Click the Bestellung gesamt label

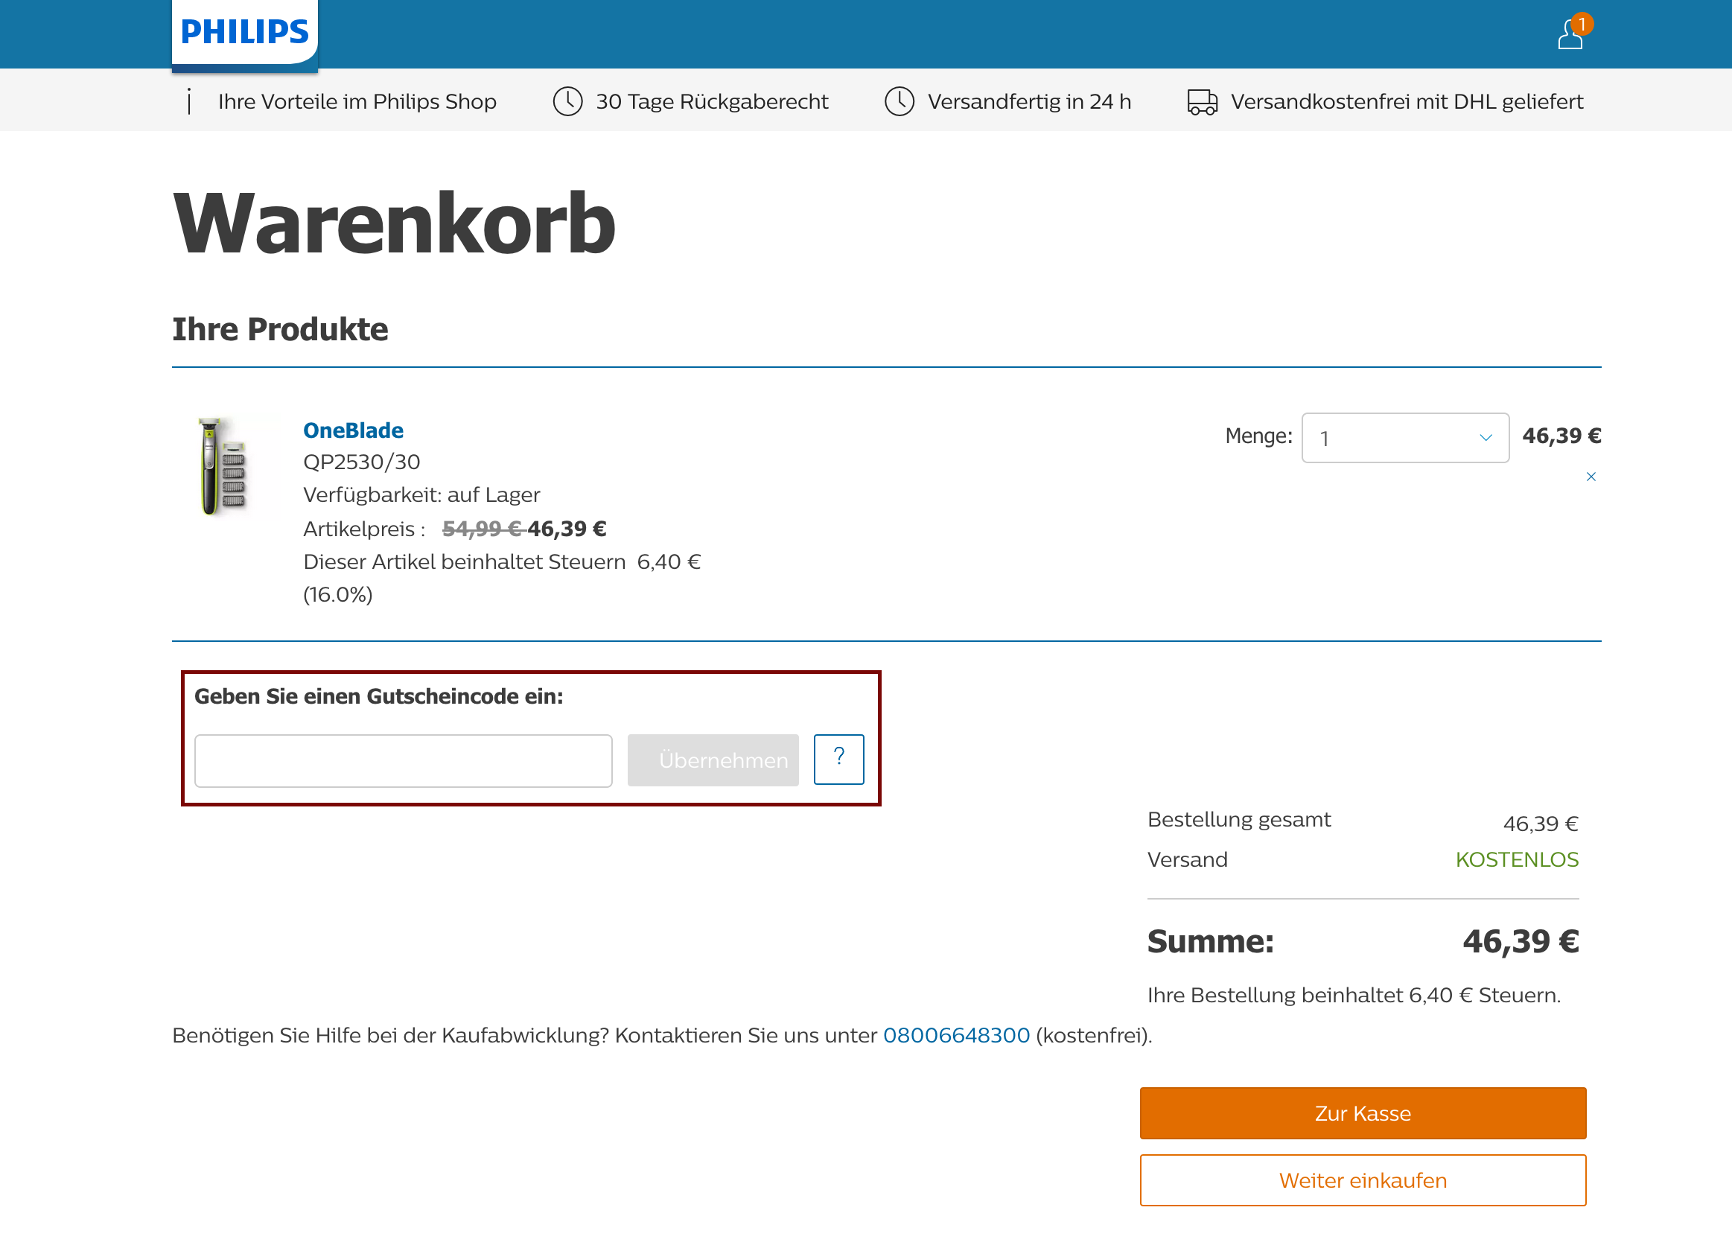tap(1238, 819)
